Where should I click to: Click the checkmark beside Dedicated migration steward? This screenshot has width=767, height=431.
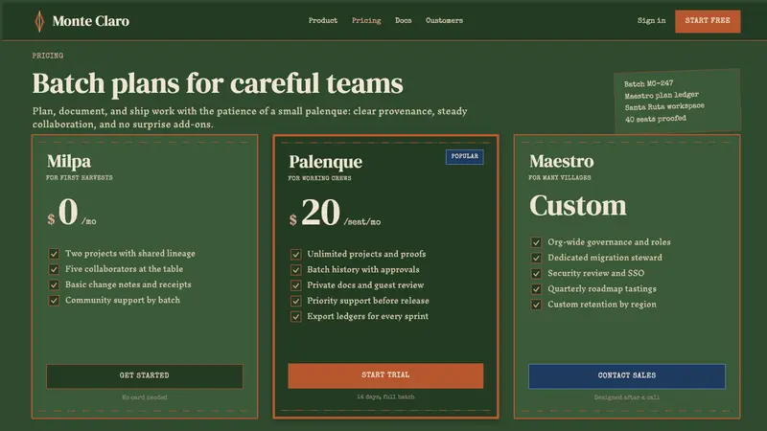[536, 258]
